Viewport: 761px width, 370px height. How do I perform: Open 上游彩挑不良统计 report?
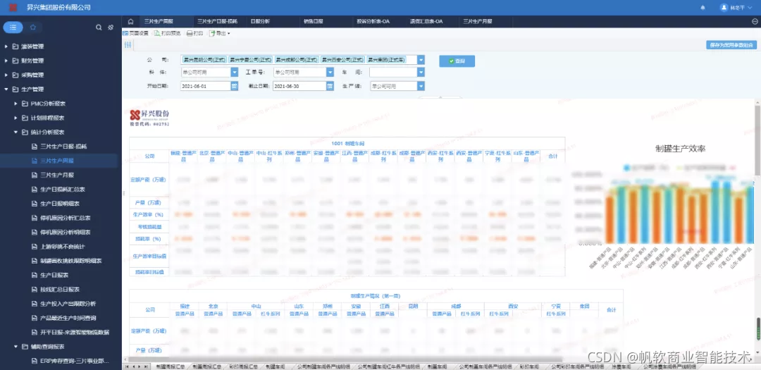click(x=63, y=247)
